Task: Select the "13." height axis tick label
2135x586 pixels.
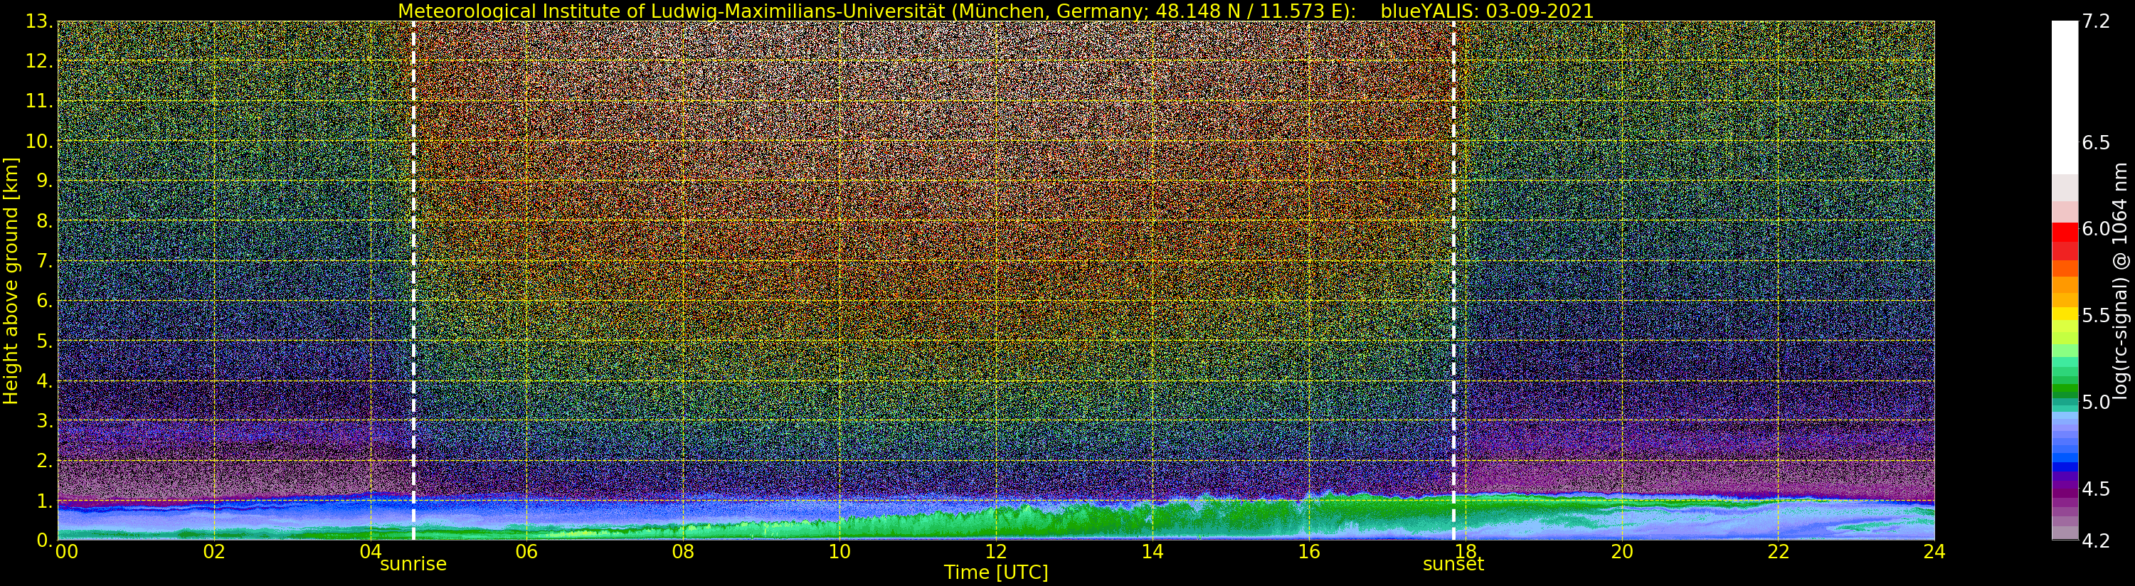Action: [x=39, y=21]
